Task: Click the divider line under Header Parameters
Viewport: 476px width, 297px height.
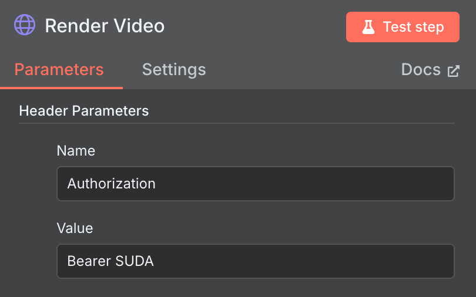Action: [236, 123]
